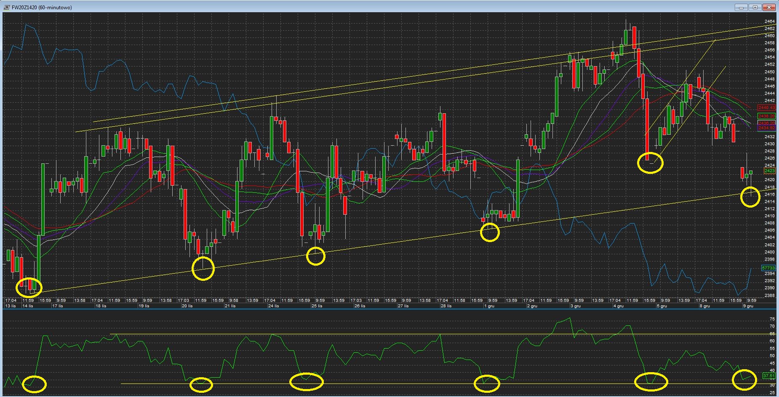Click the 5 gru date label
779x397 pixels.
(662, 306)
